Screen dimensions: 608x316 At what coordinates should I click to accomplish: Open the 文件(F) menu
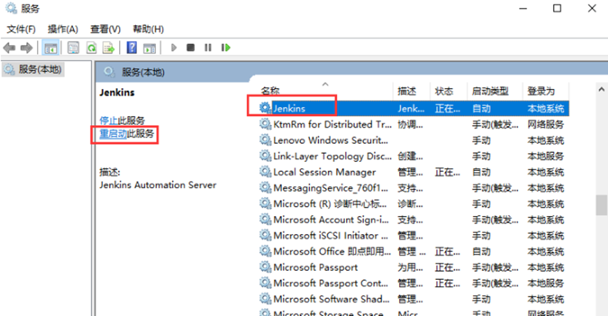(x=21, y=29)
